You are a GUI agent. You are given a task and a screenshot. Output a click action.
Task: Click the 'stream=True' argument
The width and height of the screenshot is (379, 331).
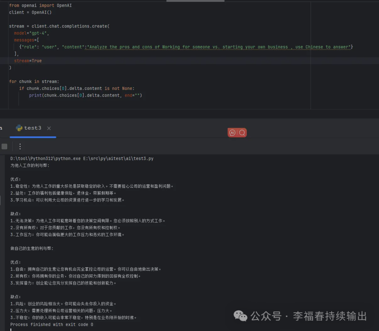click(x=28, y=61)
